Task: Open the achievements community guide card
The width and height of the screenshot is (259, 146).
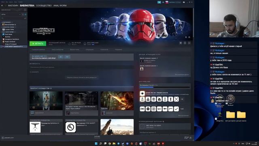Action: pos(81,127)
